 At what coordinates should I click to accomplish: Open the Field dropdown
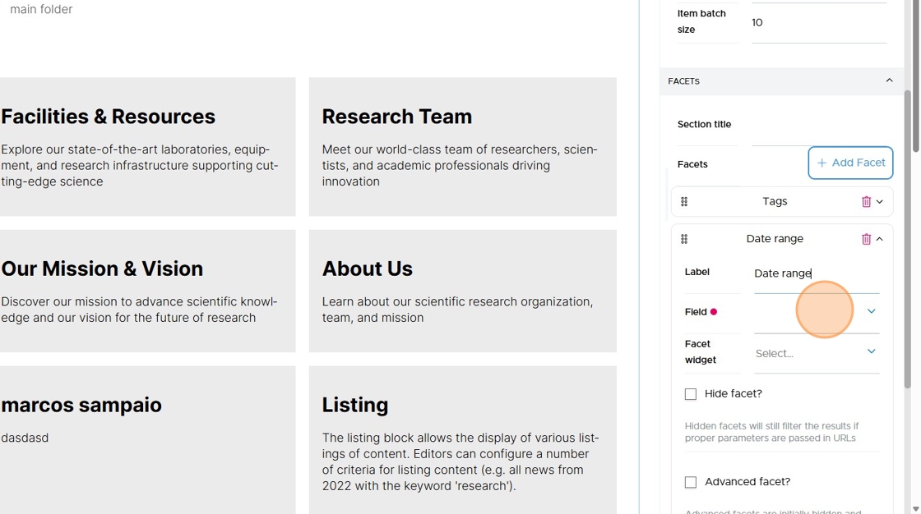point(817,312)
